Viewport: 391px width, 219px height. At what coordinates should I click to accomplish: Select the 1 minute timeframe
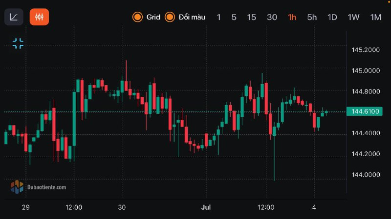coord(218,18)
